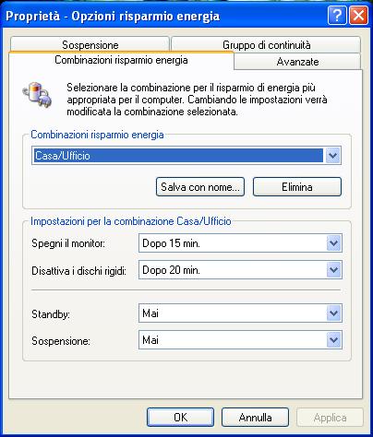Switch to the Gruppo di continuità tab
The image size is (373, 437).
(x=266, y=44)
